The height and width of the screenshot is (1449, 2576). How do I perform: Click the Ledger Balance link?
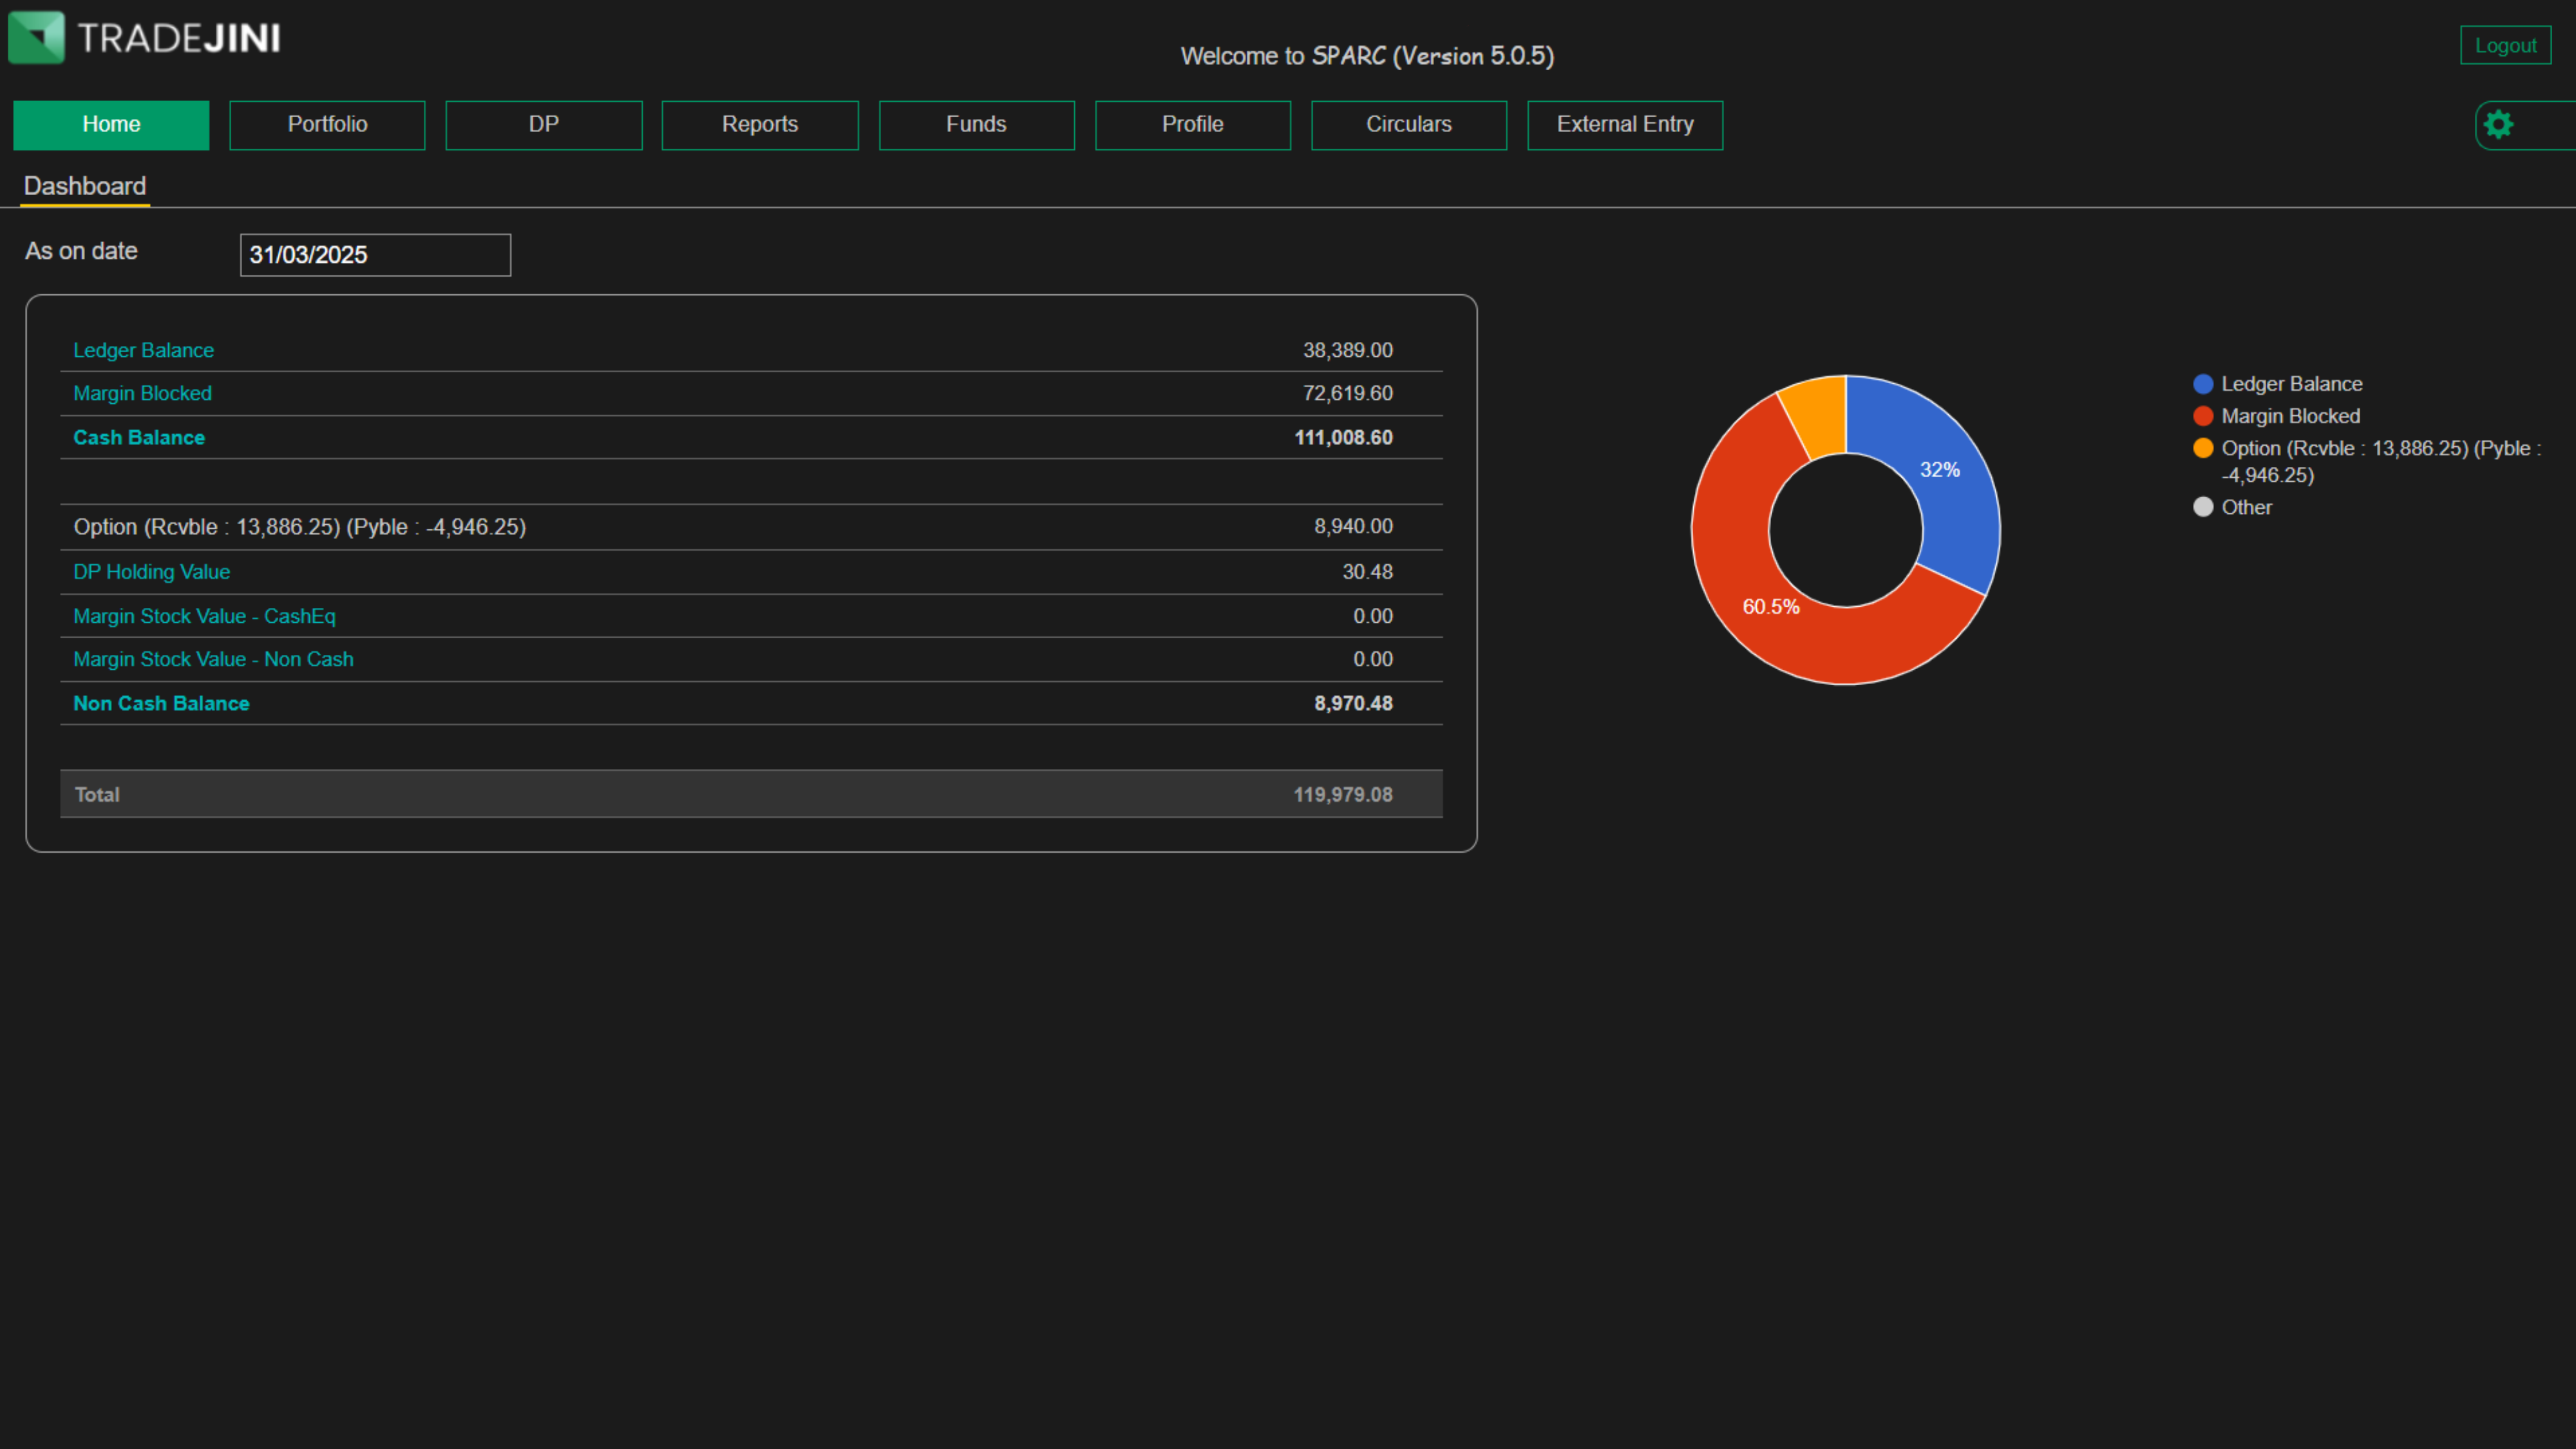click(x=143, y=351)
